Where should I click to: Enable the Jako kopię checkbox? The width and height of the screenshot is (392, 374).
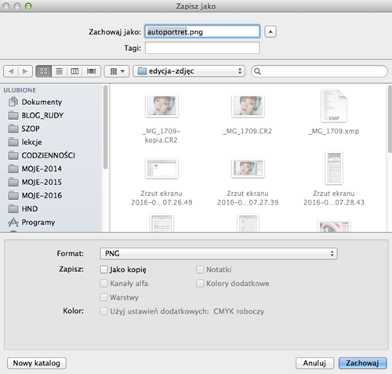[104, 270]
